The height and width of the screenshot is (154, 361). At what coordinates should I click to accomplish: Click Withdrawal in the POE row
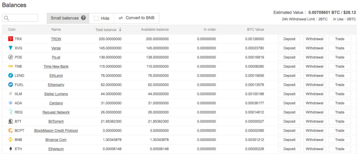coord(314,57)
